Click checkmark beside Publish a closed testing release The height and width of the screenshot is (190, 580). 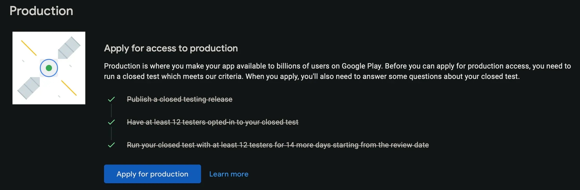(x=111, y=99)
